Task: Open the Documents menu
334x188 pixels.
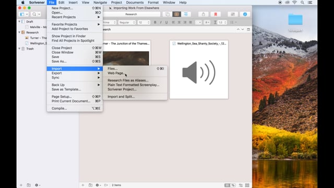Action: (x=135, y=3)
